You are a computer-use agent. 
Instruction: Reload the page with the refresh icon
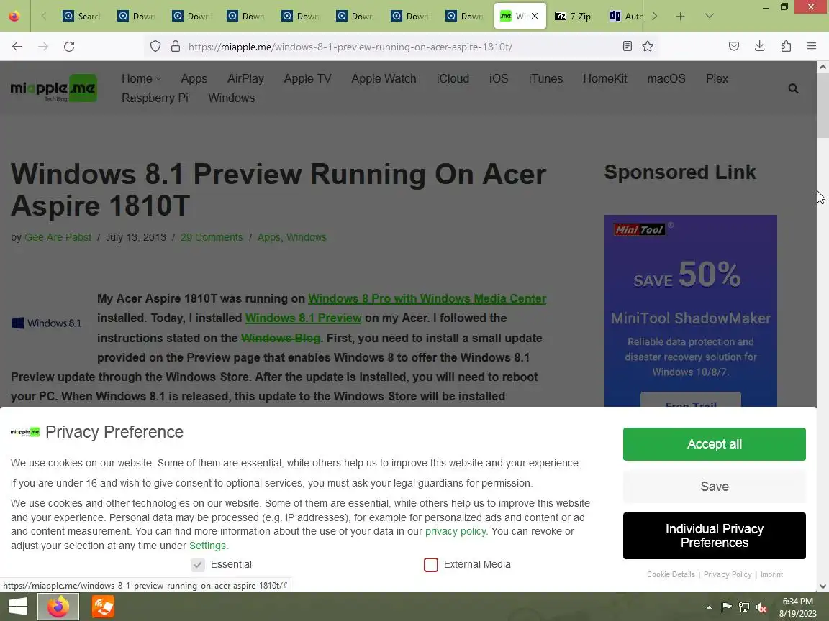69,47
